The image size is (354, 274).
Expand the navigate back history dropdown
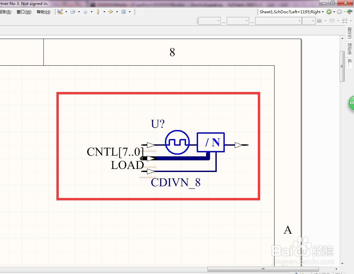[334, 12]
